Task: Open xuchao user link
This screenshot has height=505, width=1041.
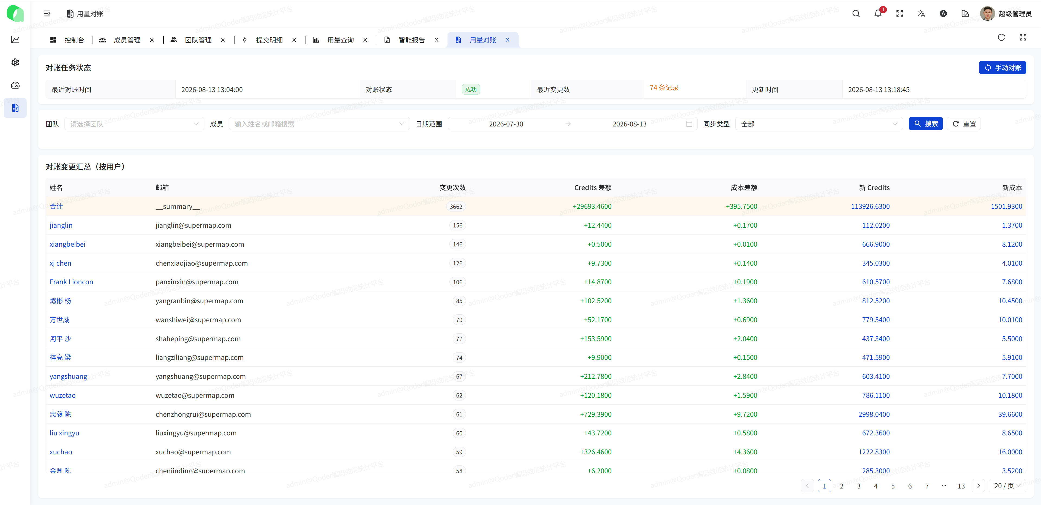Action: click(61, 452)
